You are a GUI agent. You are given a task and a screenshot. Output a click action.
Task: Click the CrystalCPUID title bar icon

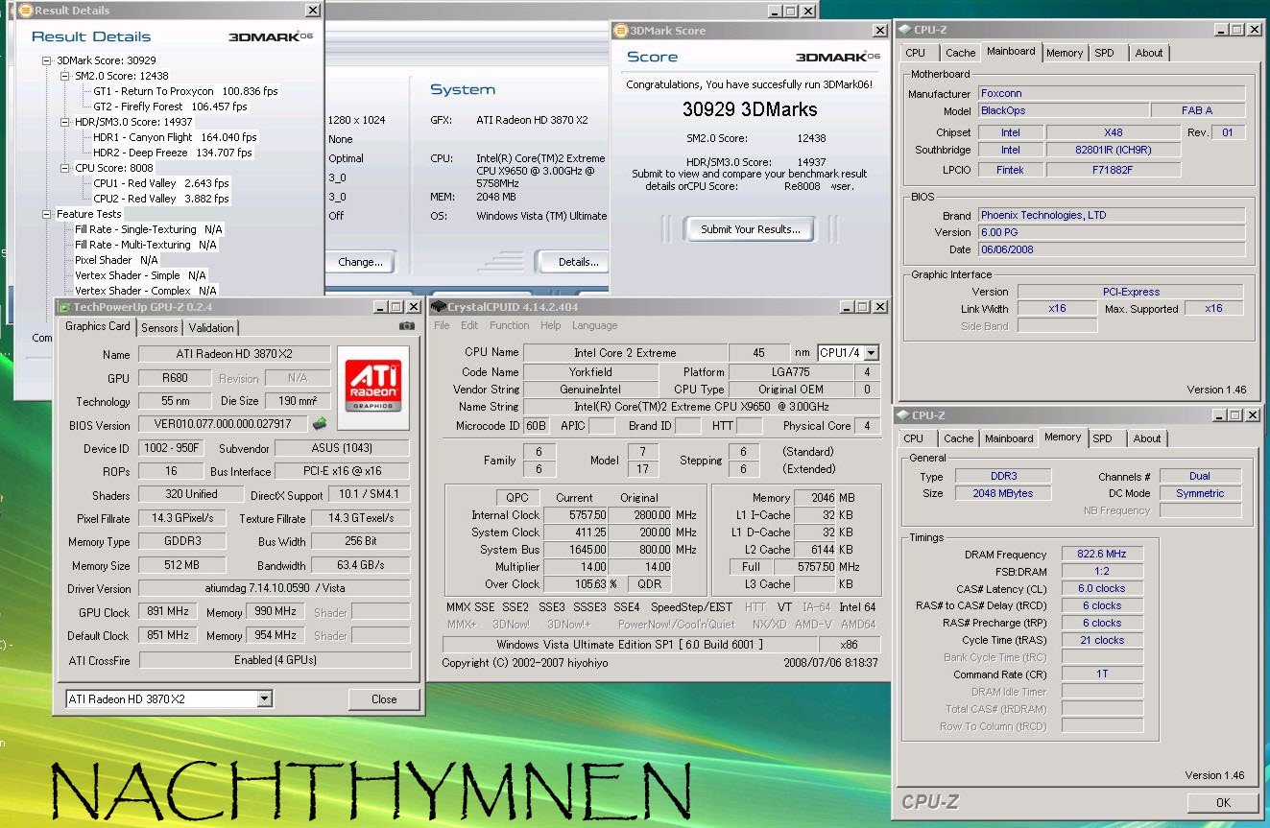(439, 307)
